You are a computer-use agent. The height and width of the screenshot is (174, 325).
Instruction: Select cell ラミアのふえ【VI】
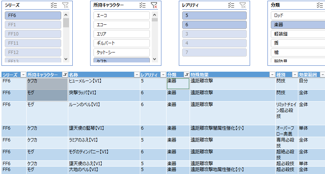(104, 143)
